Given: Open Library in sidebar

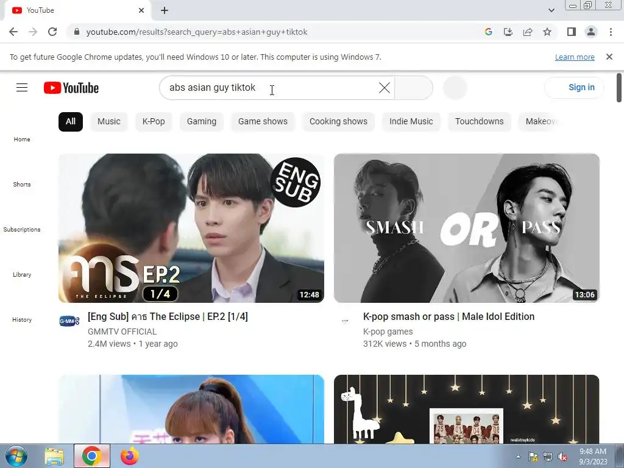Looking at the screenshot, I should coord(22,274).
